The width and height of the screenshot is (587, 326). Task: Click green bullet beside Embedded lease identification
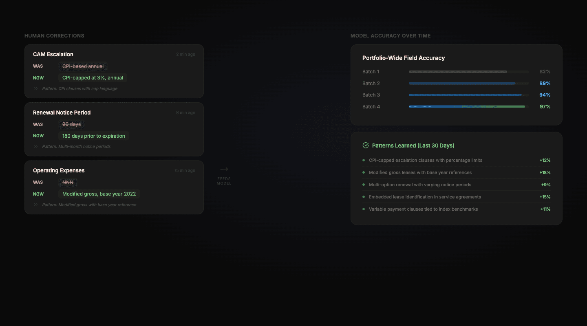[x=364, y=197]
